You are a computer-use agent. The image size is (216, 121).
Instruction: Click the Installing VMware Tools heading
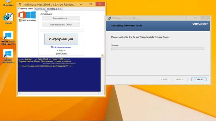pos(127,26)
